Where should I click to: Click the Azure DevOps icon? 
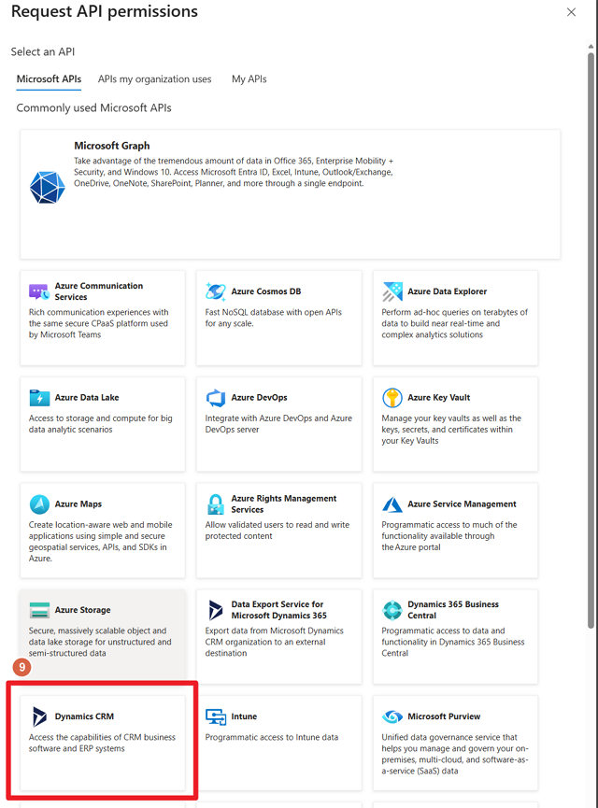click(x=216, y=398)
